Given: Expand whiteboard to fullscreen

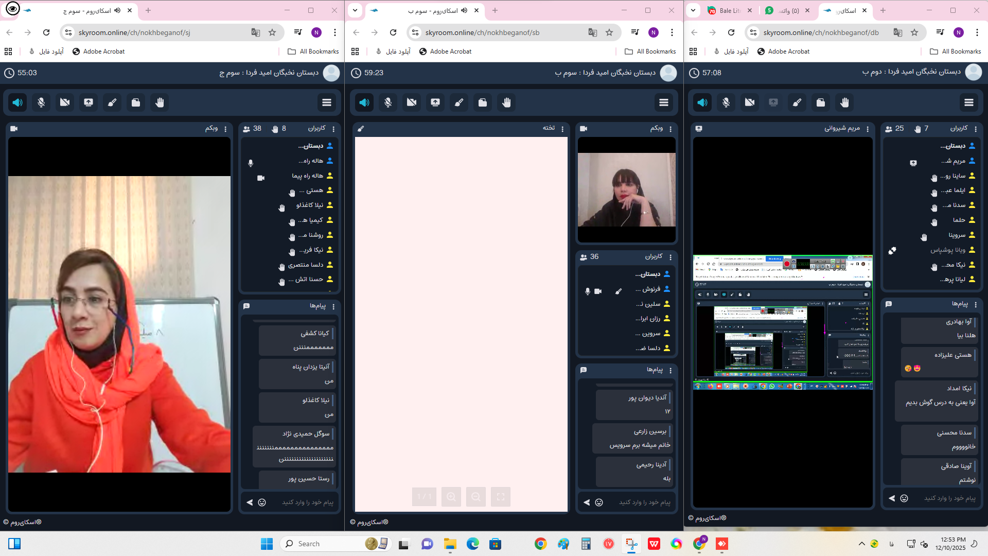Looking at the screenshot, I should coord(501,497).
